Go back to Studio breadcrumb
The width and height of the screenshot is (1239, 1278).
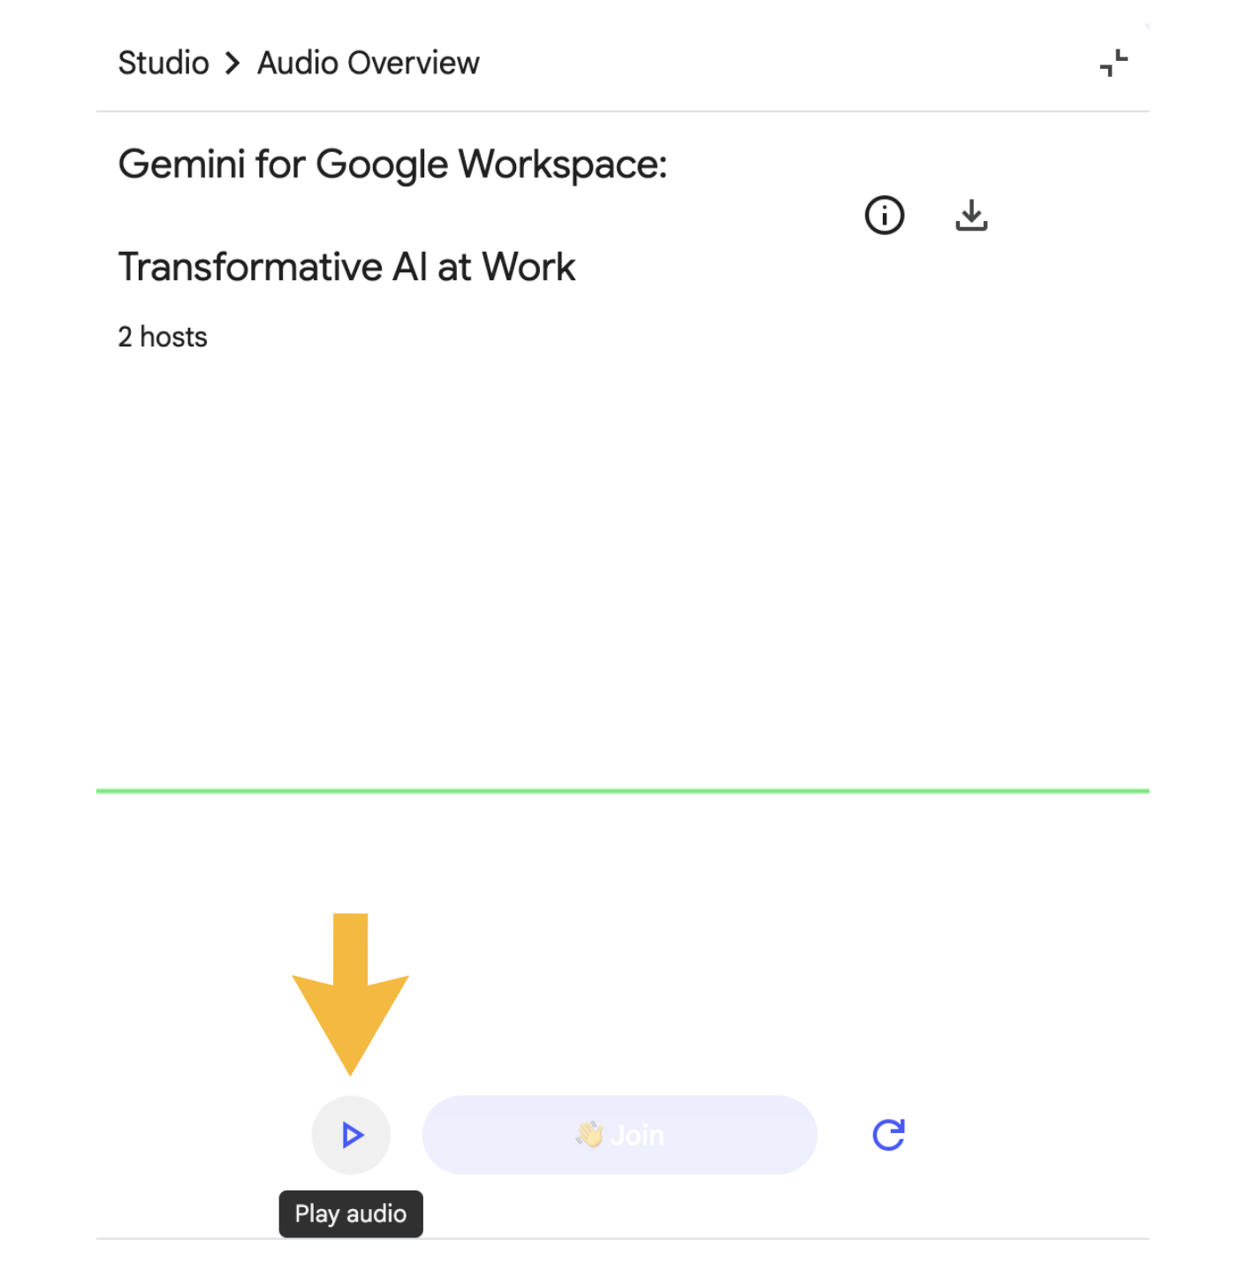point(163,64)
